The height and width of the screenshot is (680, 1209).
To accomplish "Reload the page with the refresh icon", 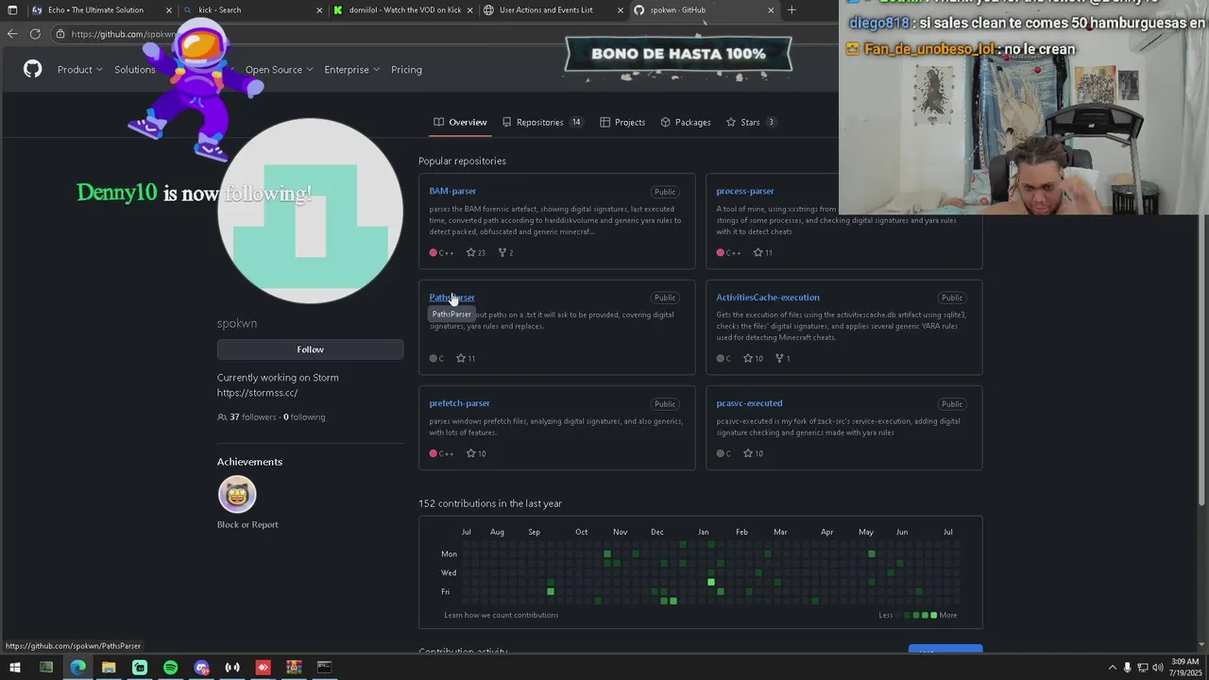I will (x=35, y=34).
